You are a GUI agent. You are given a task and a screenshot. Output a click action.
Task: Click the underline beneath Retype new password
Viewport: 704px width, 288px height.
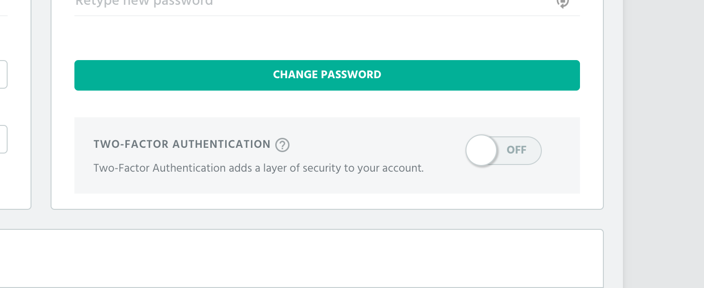[x=327, y=16]
